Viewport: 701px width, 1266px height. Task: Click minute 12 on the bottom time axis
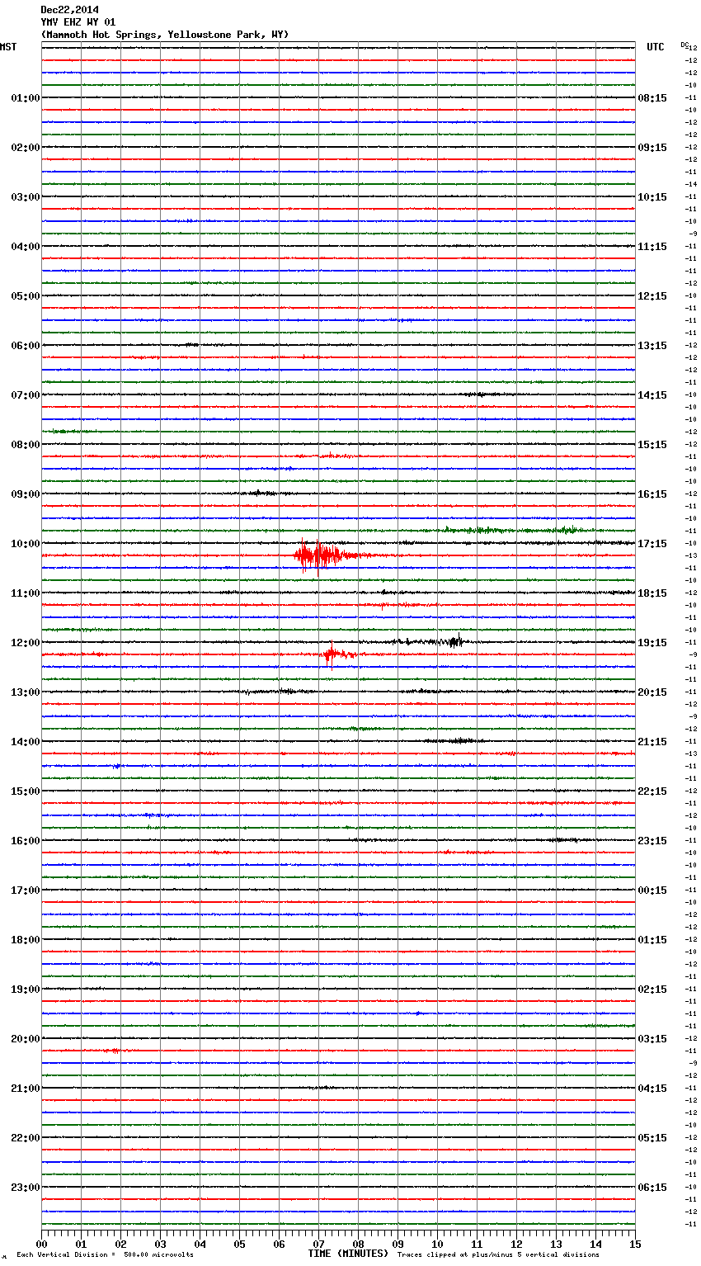(516, 1244)
